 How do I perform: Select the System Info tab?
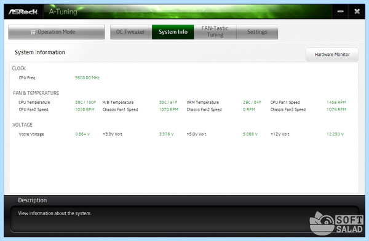point(173,32)
